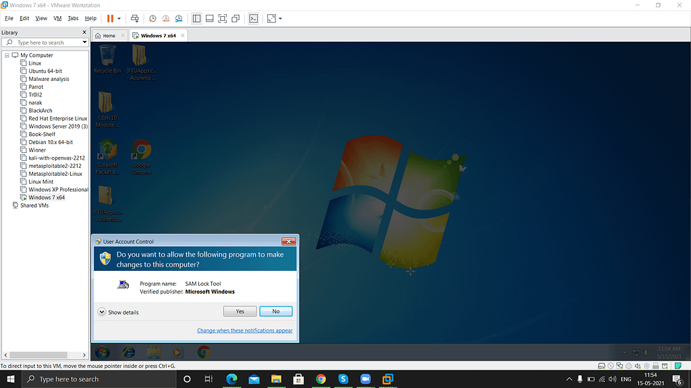Open the View menu
Screen dimensions: 691x388
coord(41,18)
